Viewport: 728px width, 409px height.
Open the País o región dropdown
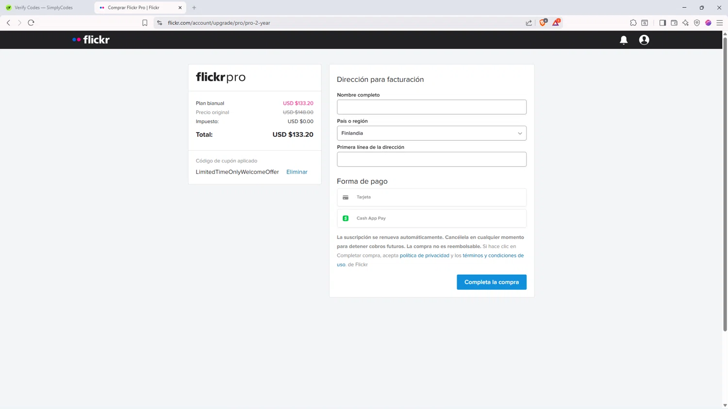[431, 133]
